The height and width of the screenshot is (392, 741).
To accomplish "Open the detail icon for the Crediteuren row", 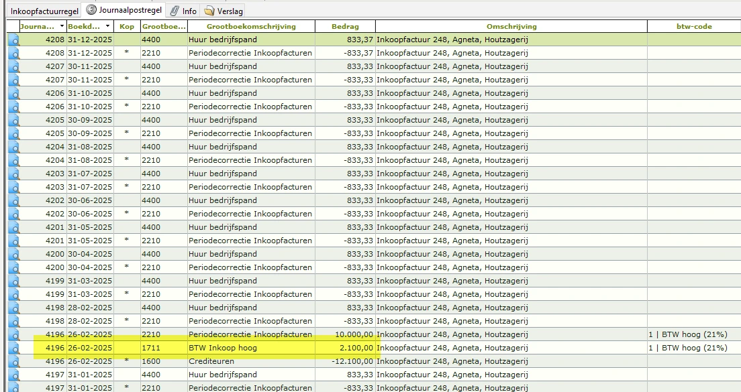I will pos(13,361).
